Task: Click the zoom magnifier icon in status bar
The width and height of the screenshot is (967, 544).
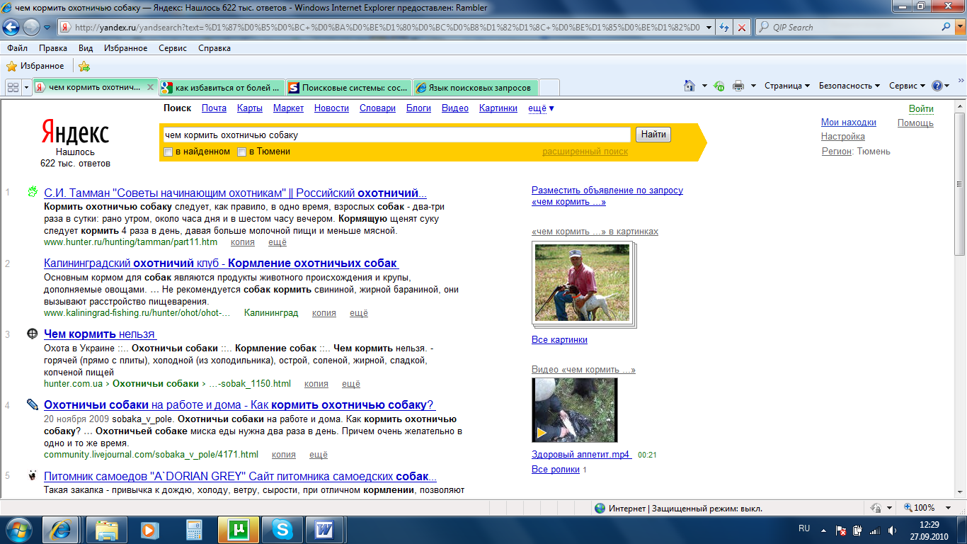Action: tap(908, 508)
